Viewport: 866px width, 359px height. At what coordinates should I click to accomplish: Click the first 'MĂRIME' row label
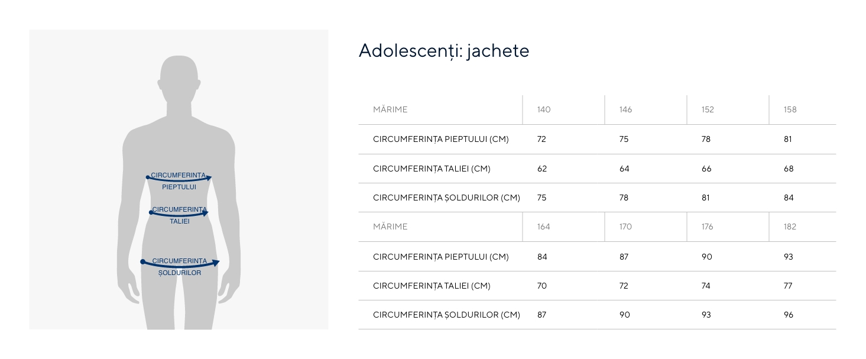390,109
